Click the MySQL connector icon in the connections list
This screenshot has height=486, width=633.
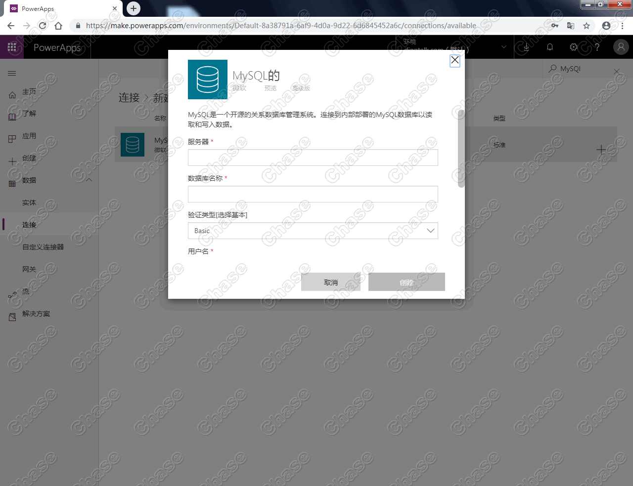tap(132, 145)
